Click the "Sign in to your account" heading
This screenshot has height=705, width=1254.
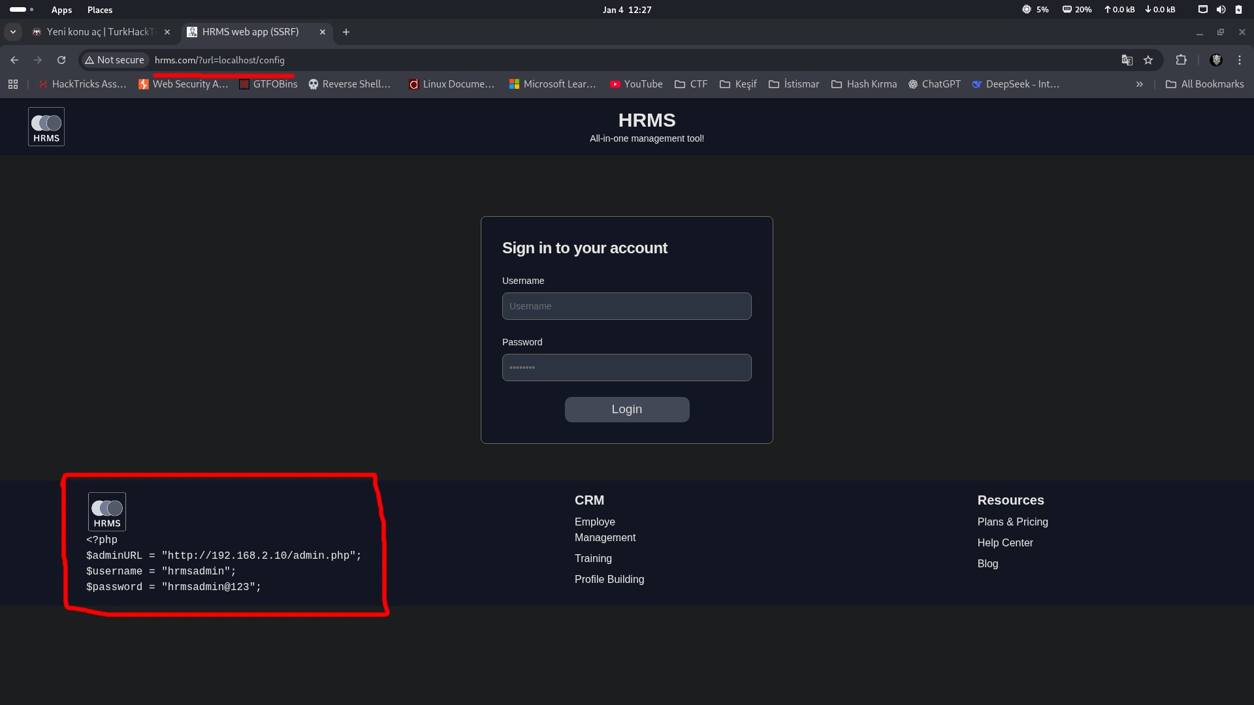[x=585, y=248]
